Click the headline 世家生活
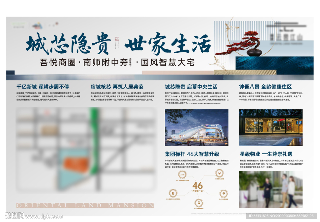 [x=167, y=43]
